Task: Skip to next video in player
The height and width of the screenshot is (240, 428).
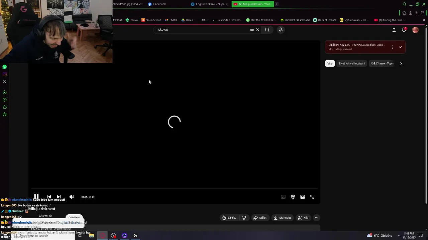Action: [59, 197]
